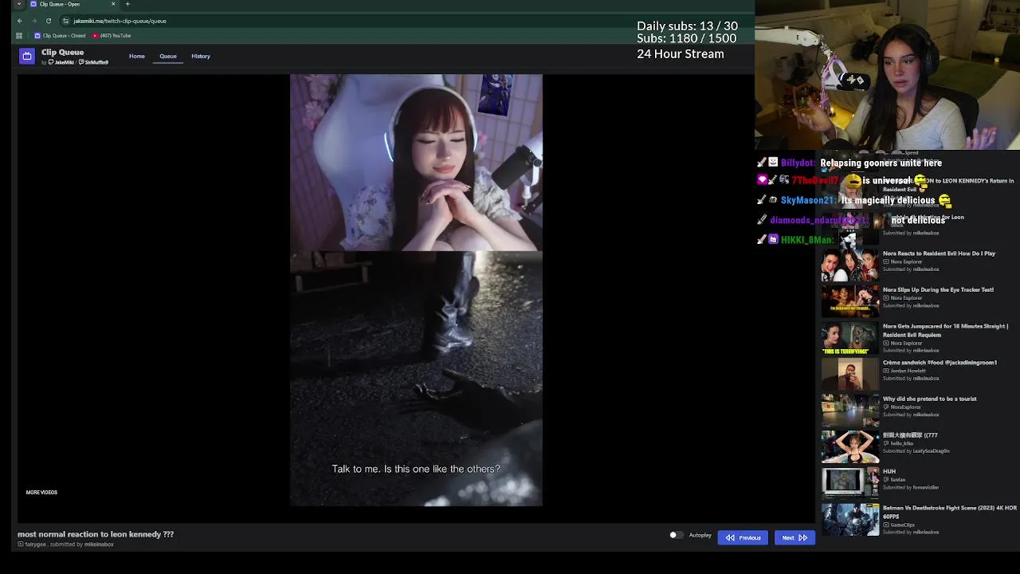
Task: Click submitter name LeafySeaDrag0n
Action: (929, 450)
